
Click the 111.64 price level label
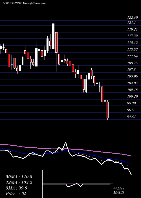coord(133,56)
